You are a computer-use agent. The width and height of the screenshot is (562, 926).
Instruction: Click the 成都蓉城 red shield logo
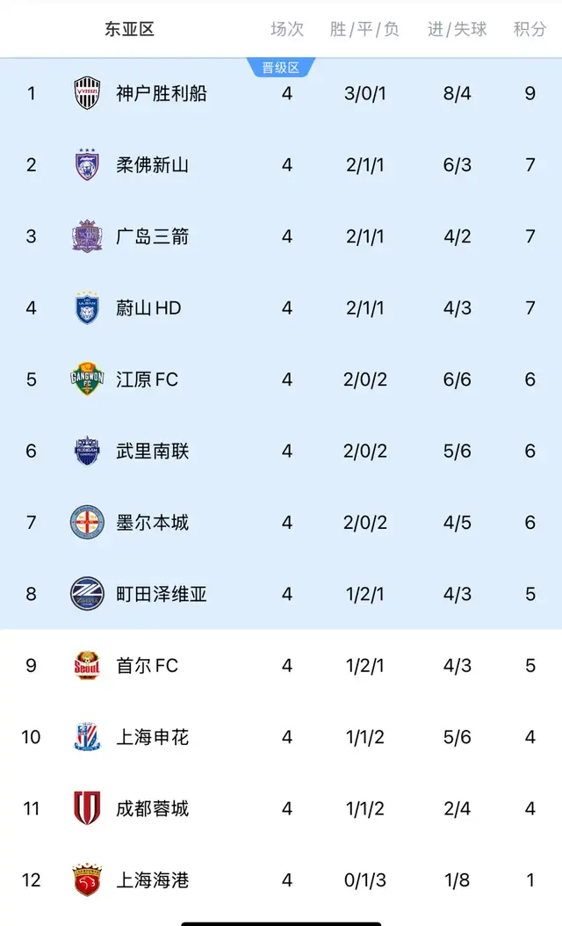87,809
